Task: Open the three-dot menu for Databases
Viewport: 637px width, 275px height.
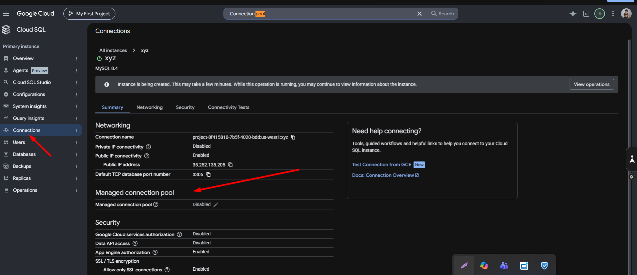Action: tap(77, 154)
